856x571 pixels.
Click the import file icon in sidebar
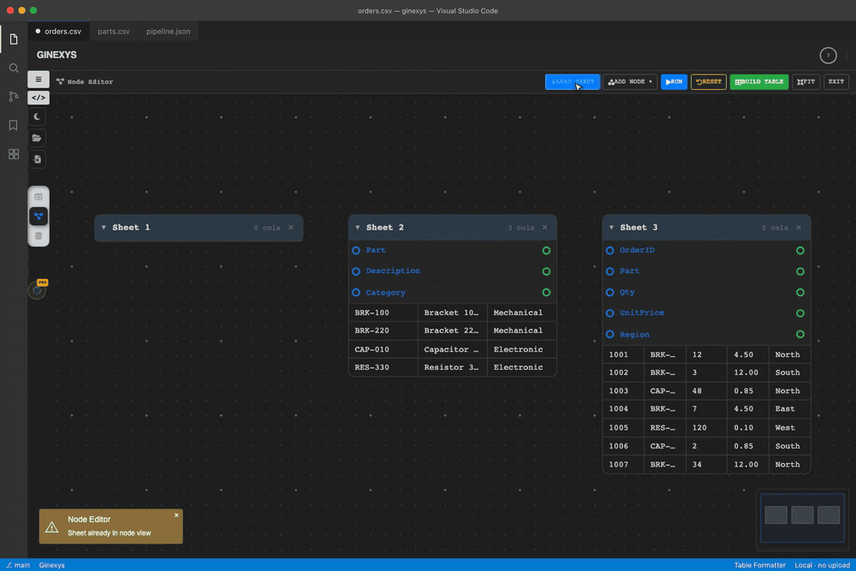coord(37,159)
